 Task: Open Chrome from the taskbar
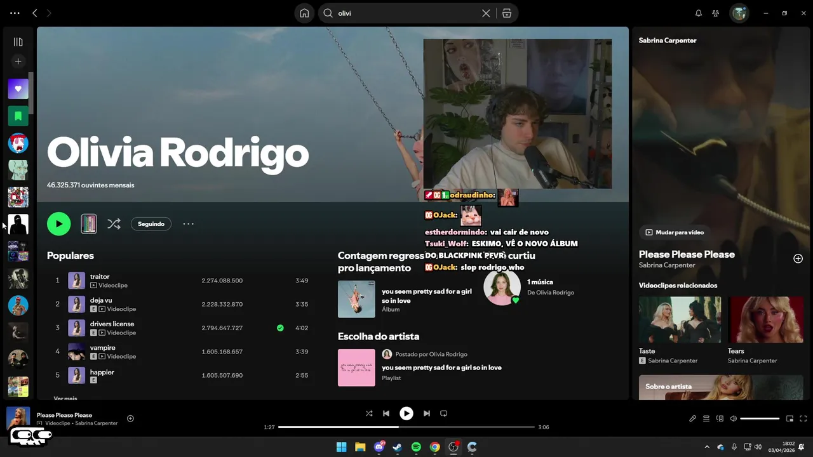click(434, 447)
